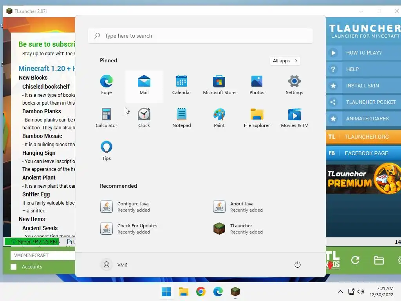Open the Photos app

(257, 85)
